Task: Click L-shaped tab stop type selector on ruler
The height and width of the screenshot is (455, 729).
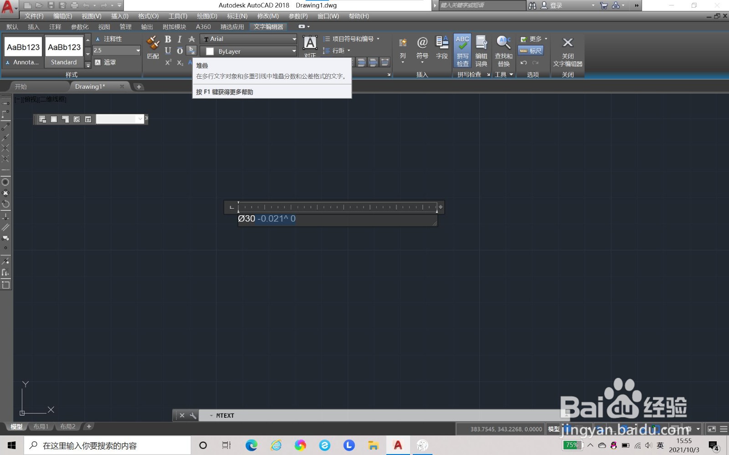Action: [231, 207]
